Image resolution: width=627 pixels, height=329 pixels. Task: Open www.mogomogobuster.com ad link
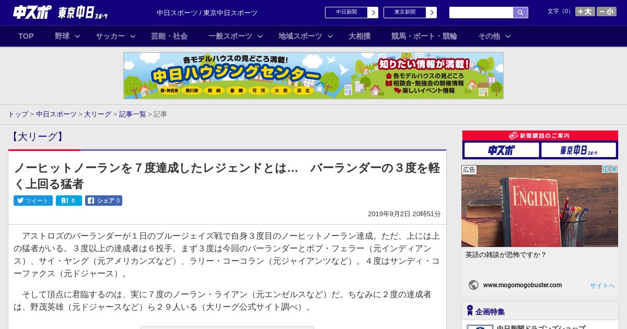(x=522, y=285)
